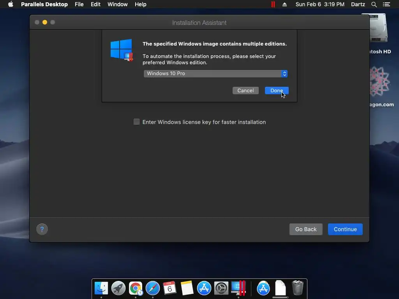Image resolution: width=399 pixels, height=299 pixels.
Task: Open the App Store icon beside the document
Action: coord(263,288)
